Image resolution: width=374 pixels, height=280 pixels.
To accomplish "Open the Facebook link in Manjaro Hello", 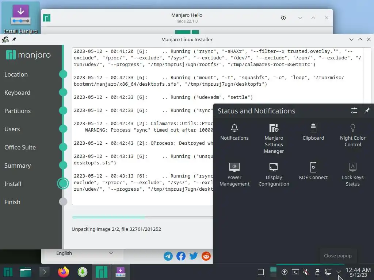I will 181,256.
